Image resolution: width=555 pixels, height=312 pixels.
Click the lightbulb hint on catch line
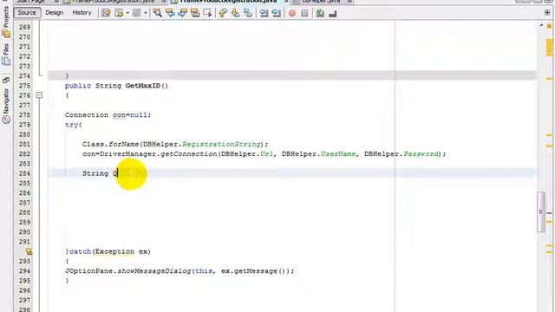[x=29, y=251]
